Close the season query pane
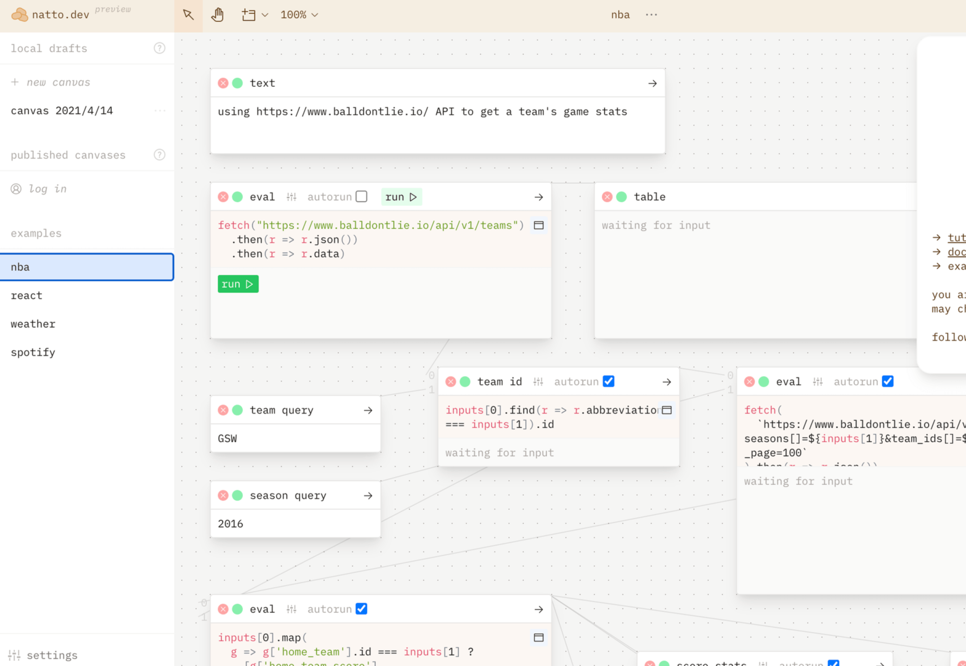 tap(223, 496)
